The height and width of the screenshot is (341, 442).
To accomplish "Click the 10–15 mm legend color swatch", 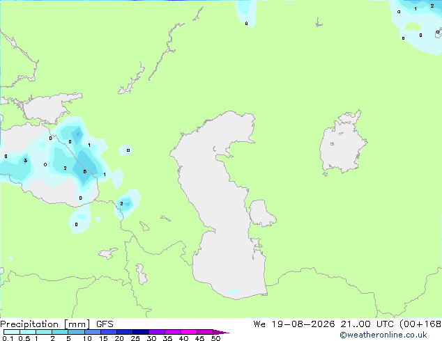I will 93,332.
